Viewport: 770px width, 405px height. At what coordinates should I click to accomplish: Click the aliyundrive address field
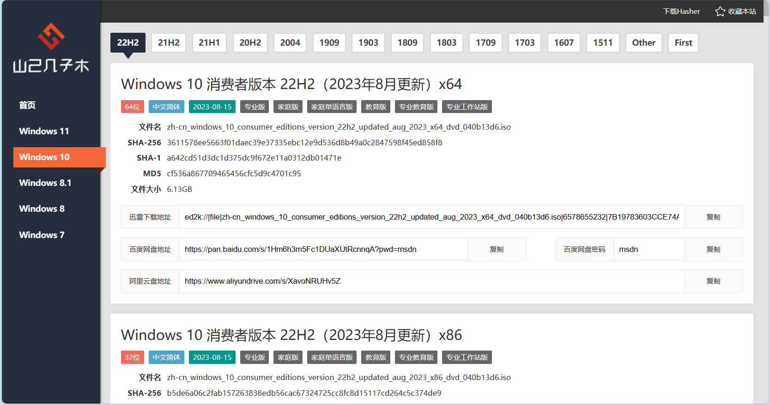431,281
